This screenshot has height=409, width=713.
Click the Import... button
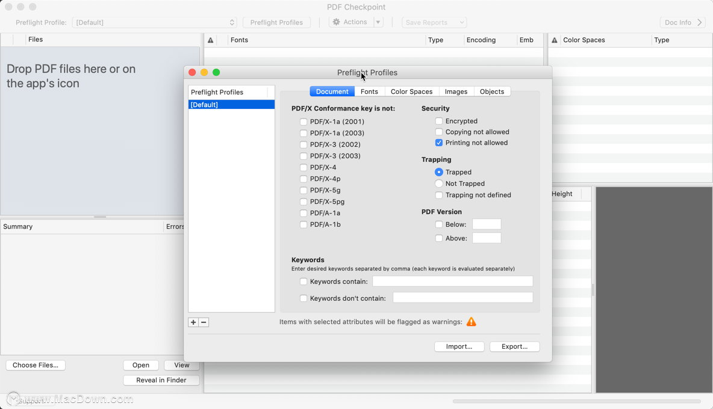click(459, 346)
